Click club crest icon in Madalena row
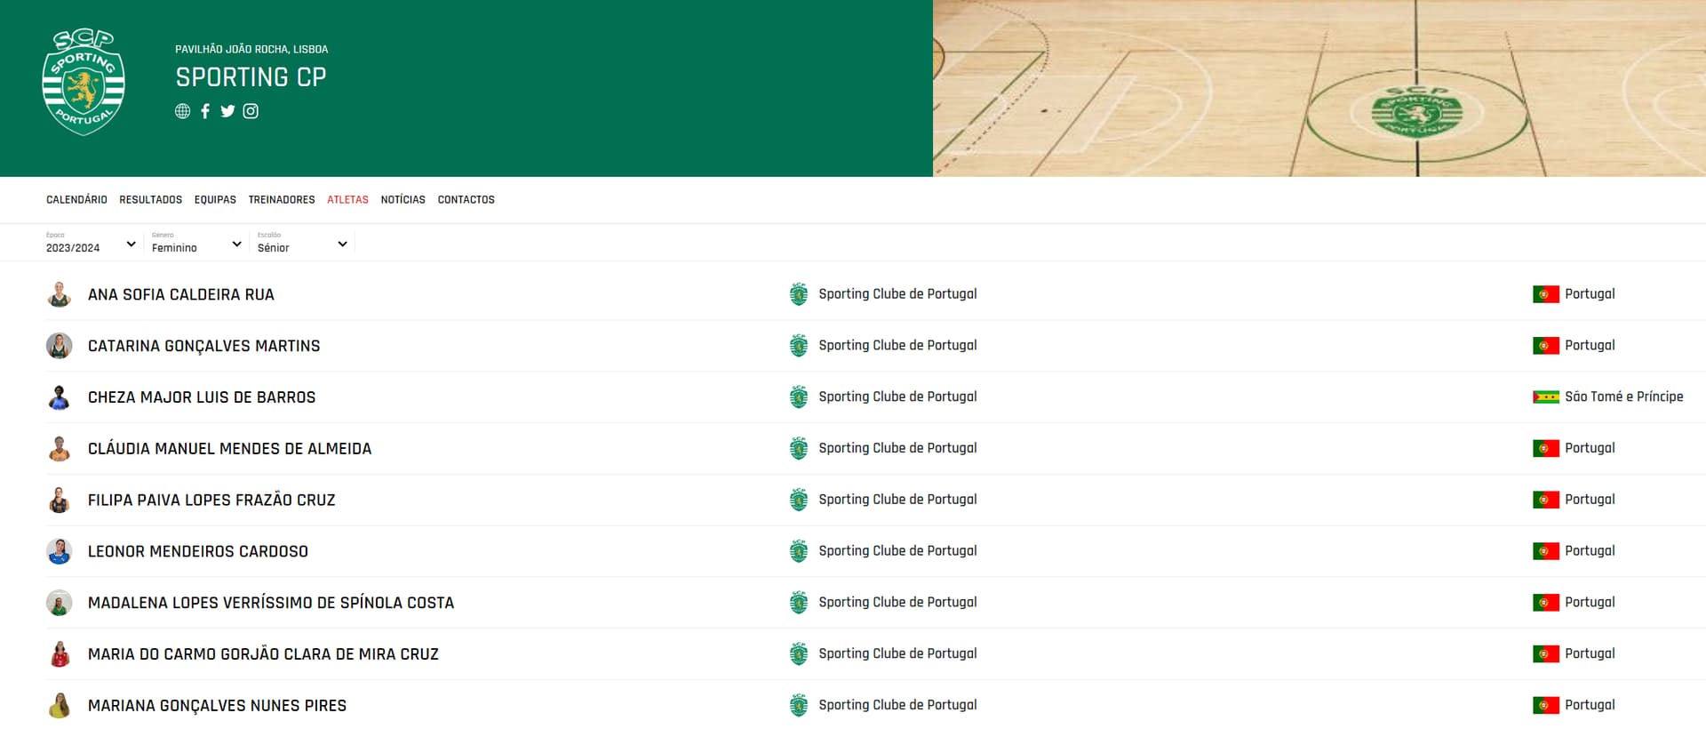The image size is (1706, 745). click(799, 603)
